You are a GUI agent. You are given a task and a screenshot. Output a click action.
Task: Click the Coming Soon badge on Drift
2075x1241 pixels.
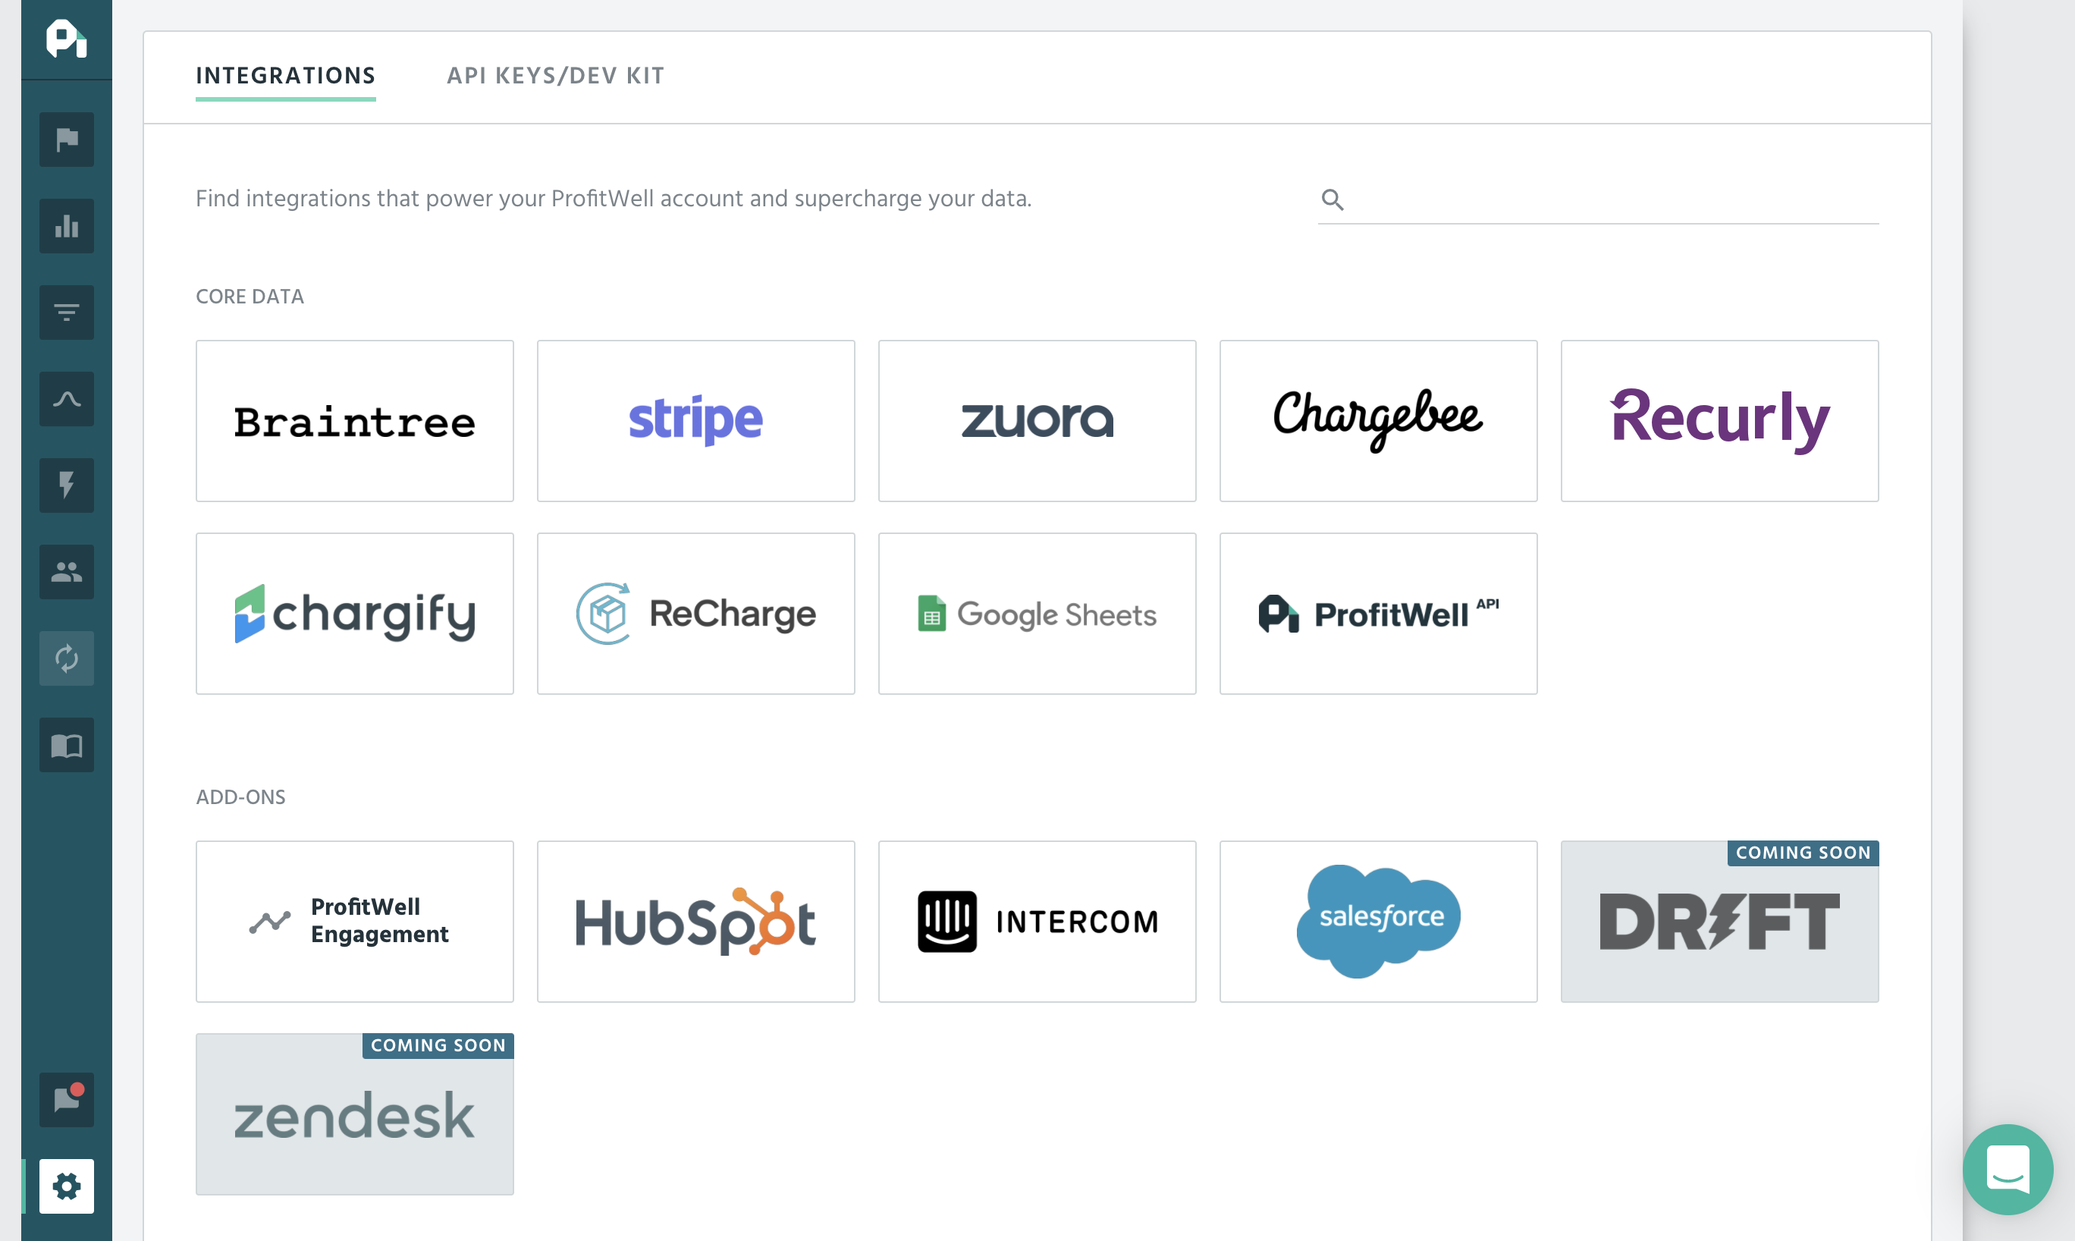1803,853
